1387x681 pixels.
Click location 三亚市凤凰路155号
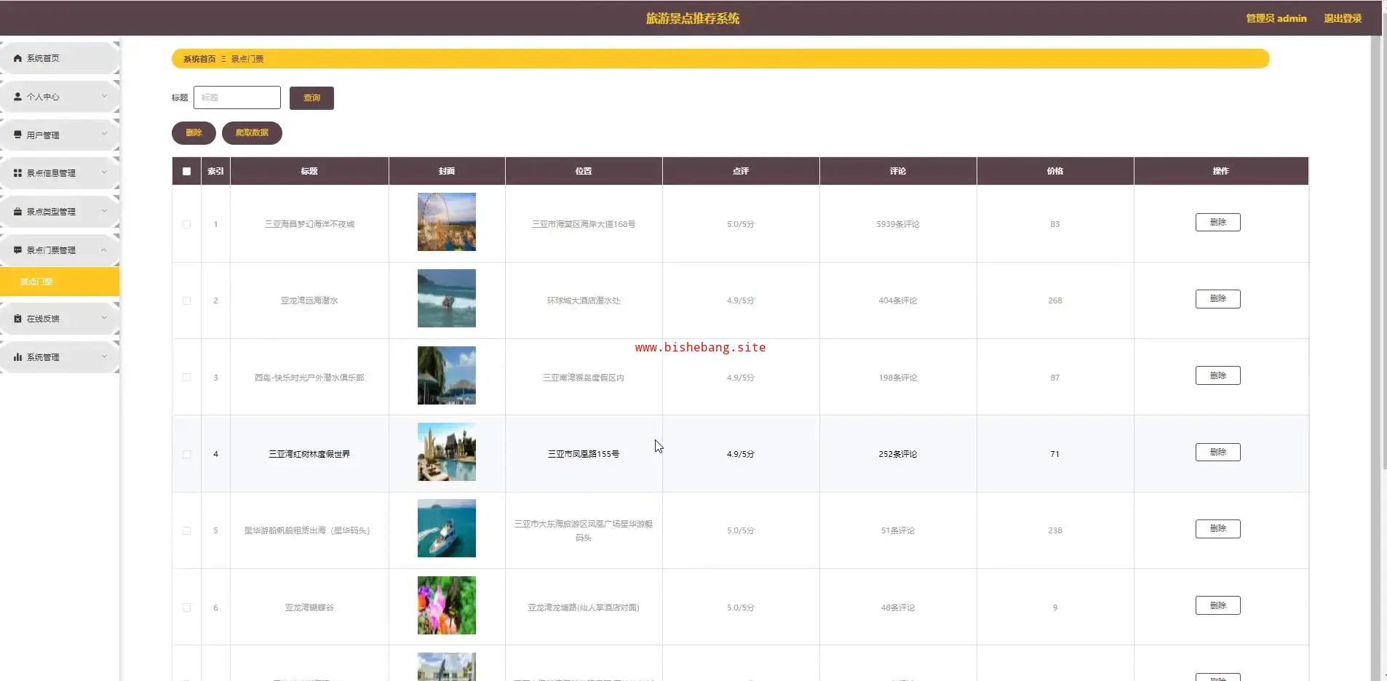tap(584, 454)
